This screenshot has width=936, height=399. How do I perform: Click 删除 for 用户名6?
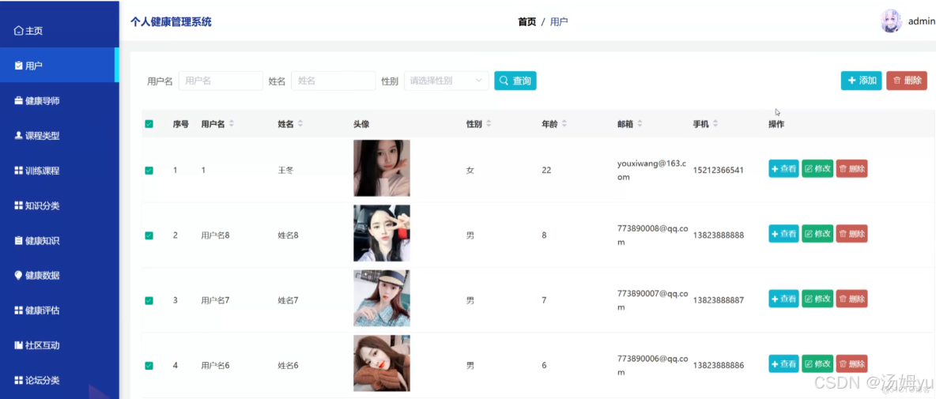tap(852, 363)
